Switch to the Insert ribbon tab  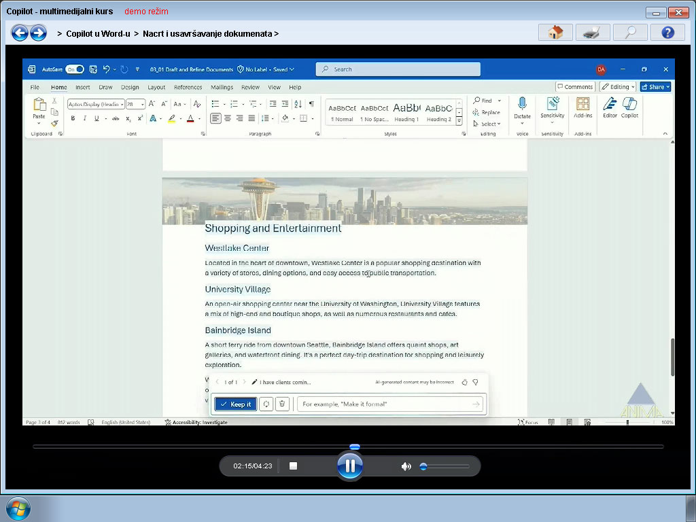tap(82, 88)
